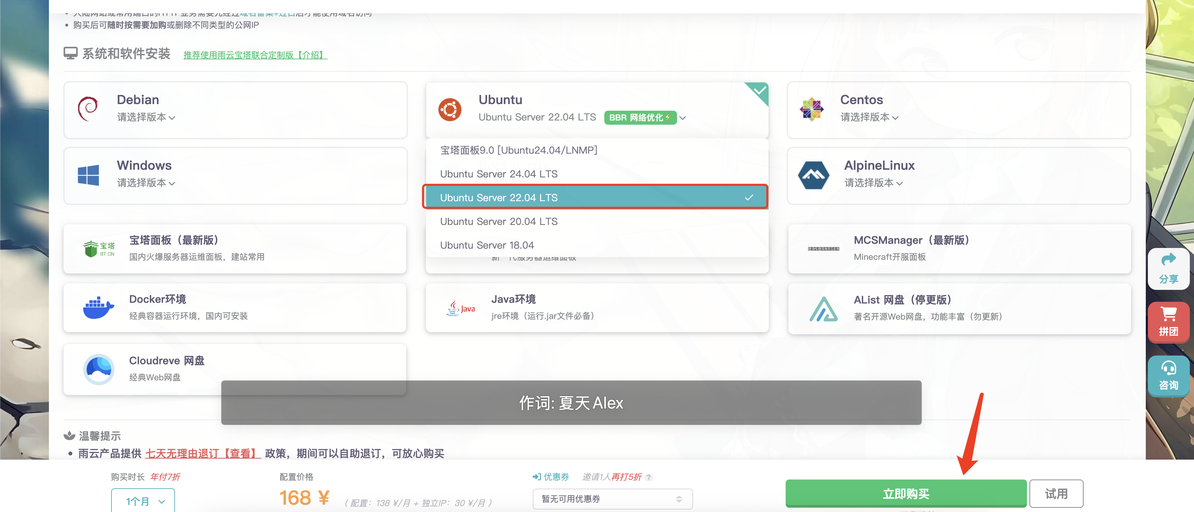The height and width of the screenshot is (512, 1194).
Task: Select 宝塔面板9.0 [Ubuntu24.04/LNMP] option
Action: pyautogui.click(x=597, y=150)
